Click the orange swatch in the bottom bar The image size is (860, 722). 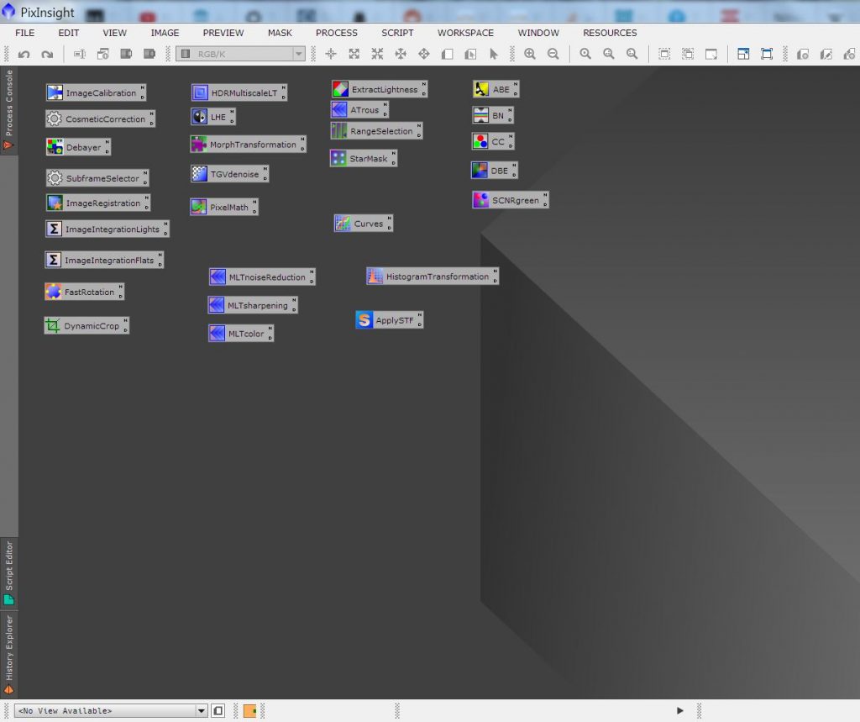tap(250, 711)
